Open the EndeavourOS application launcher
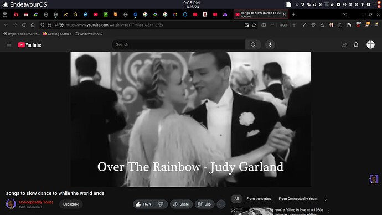The image size is (382, 215). [24, 4]
